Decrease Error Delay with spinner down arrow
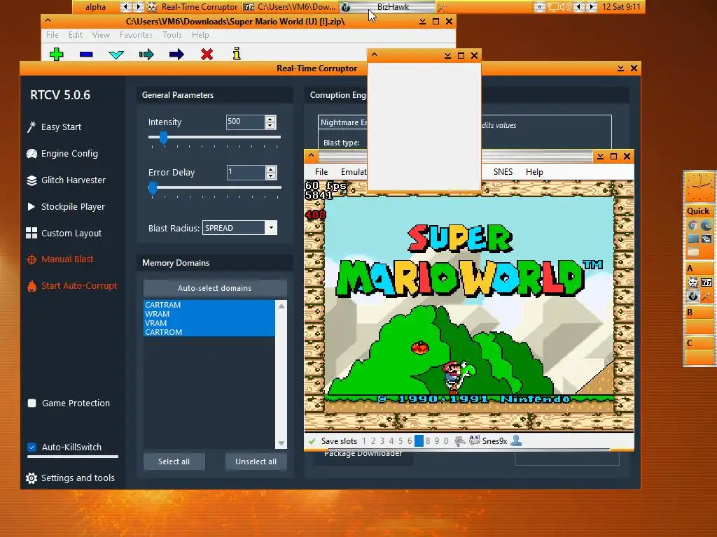Screen dimensions: 717x537 click(x=271, y=176)
